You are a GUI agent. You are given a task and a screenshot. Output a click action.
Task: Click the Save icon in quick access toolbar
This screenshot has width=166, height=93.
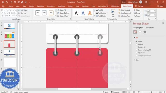[3, 2]
